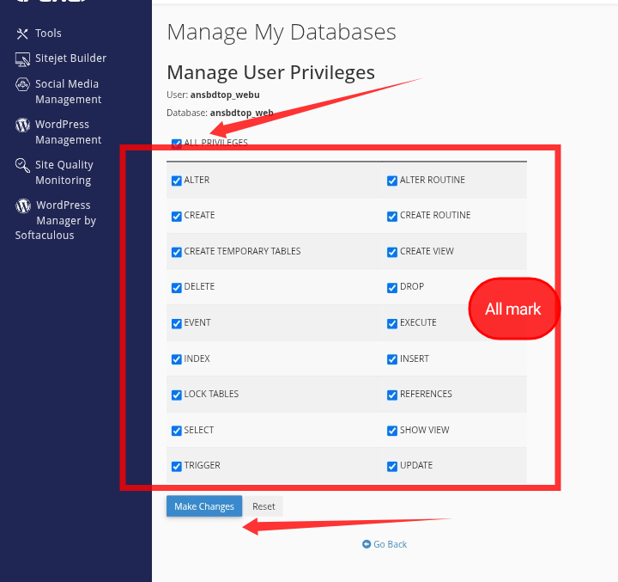
Task: Open Sitejet Builder from the sidebar
Action: click(70, 58)
